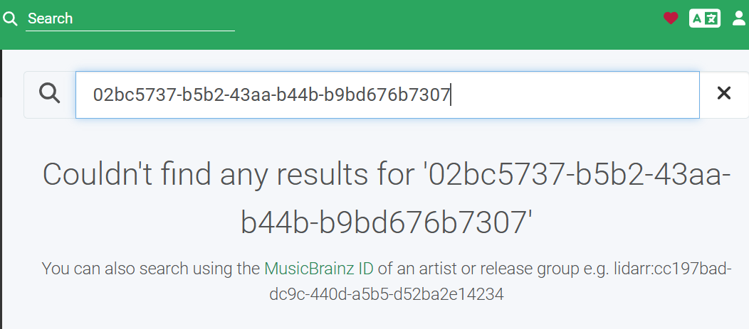Open the user profile icon
The height and width of the screenshot is (329, 749).
(738, 18)
